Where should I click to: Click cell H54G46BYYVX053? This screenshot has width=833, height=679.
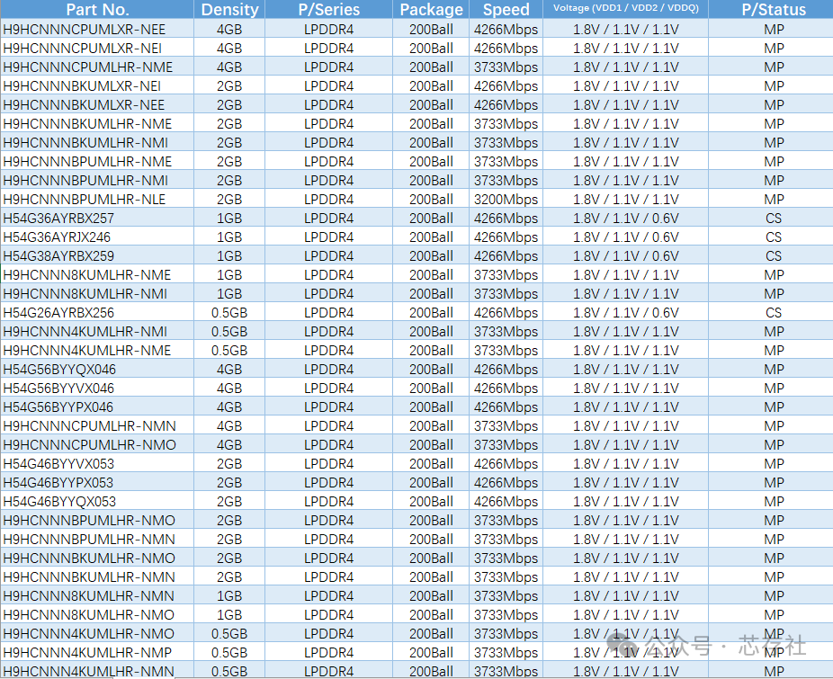coord(97,463)
